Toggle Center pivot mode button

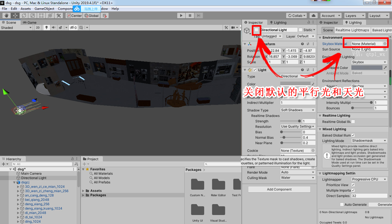point(74,16)
